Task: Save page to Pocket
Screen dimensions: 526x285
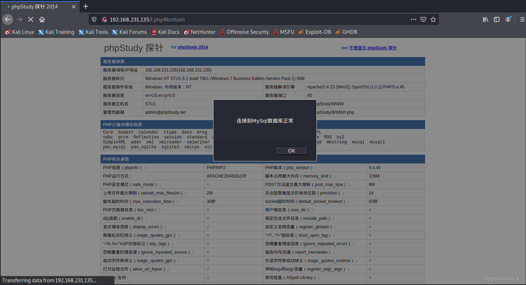Action: pos(423,19)
